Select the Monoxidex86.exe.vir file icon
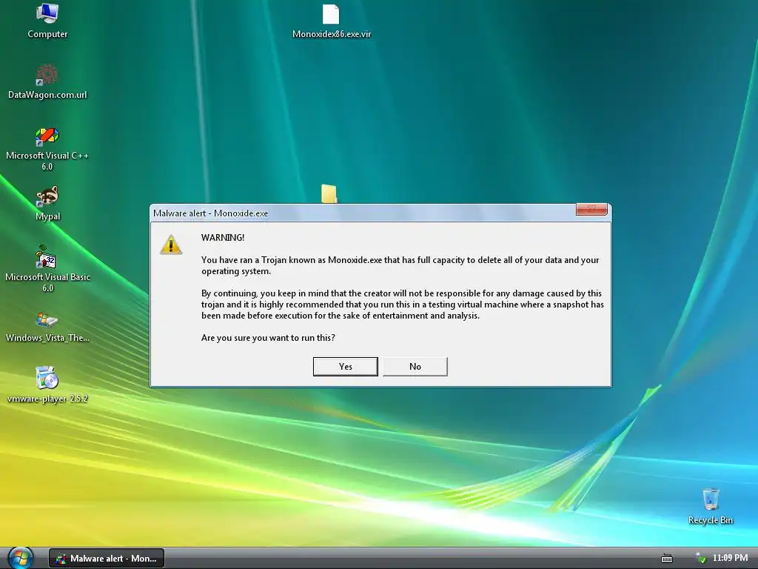 coord(331,14)
